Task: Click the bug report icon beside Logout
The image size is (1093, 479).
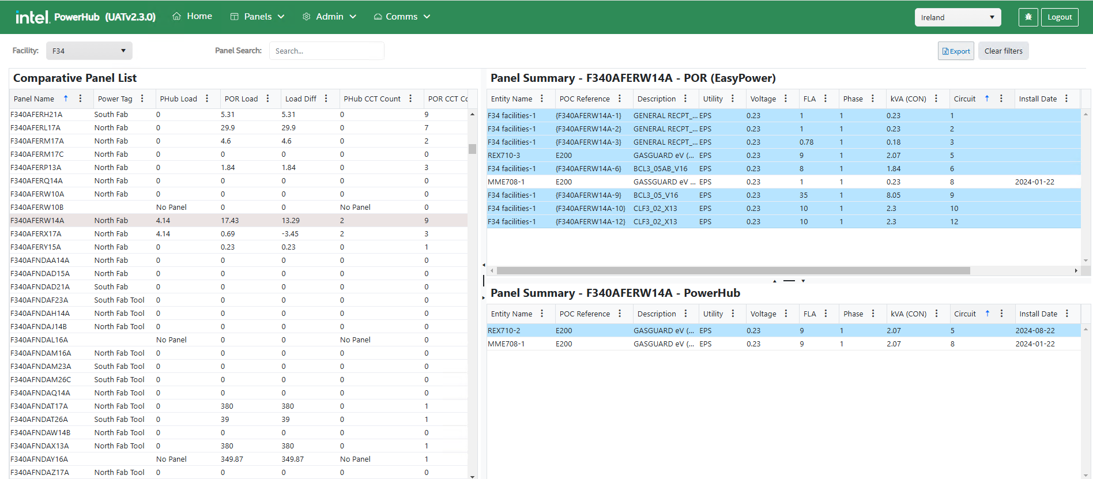Action: 1028,17
